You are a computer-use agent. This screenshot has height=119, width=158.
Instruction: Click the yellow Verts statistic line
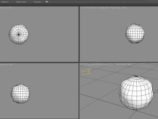(x=86, y=73)
